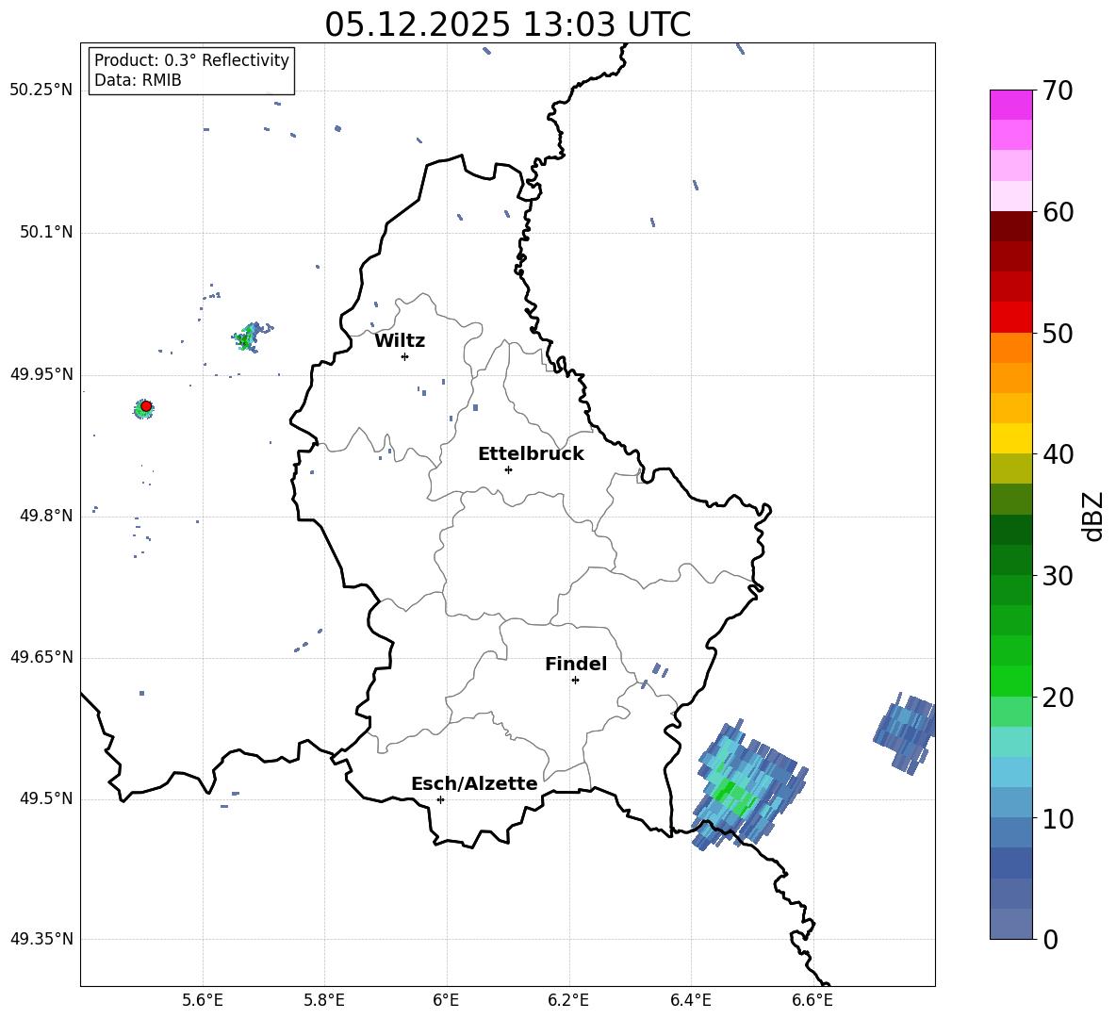The image size is (1116, 1019).
Task: Click the Esch/Alzette station cross marker
Action: pyautogui.click(x=440, y=799)
